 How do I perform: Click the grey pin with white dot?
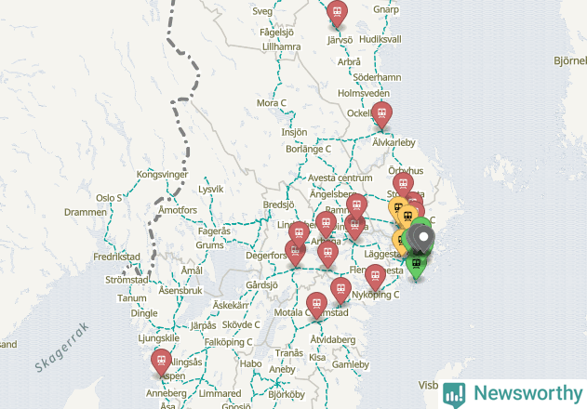point(424,239)
